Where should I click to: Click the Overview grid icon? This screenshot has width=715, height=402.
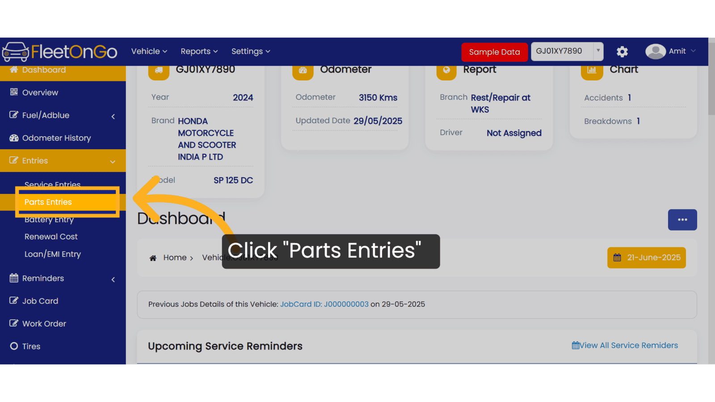click(x=14, y=92)
